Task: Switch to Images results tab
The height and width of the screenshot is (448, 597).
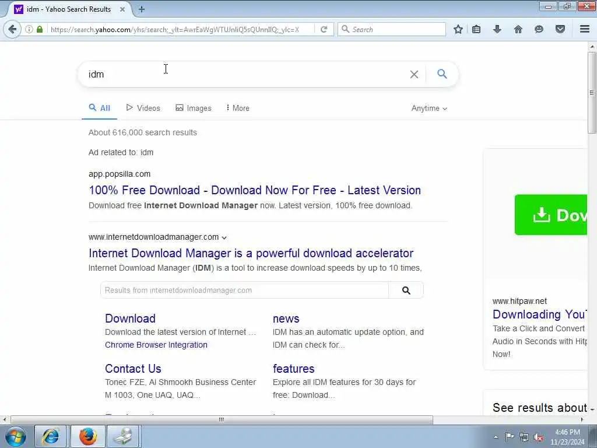Action: click(x=193, y=108)
